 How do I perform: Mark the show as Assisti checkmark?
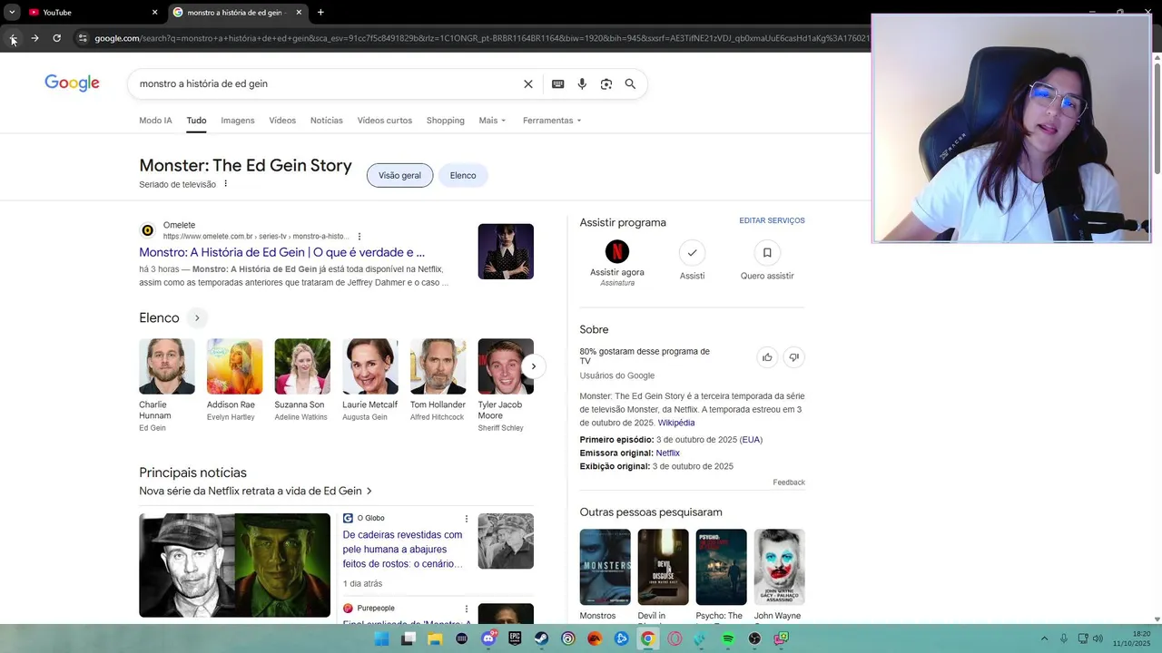tap(692, 252)
